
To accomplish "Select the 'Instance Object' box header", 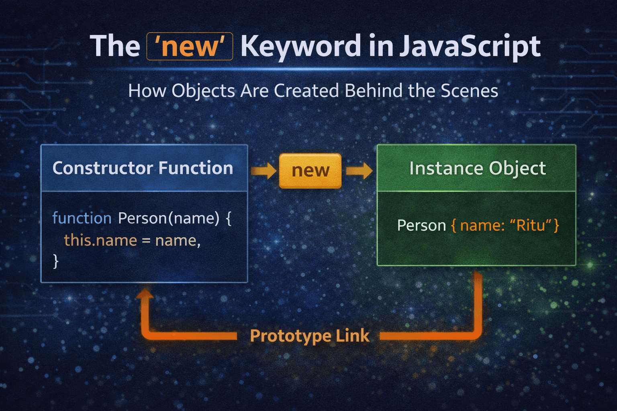I will 476,168.
